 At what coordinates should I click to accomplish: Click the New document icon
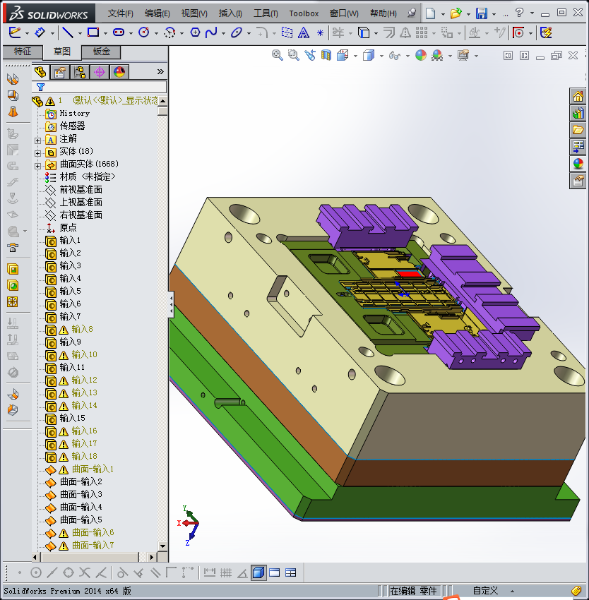pyautogui.click(x=431, y=13)
